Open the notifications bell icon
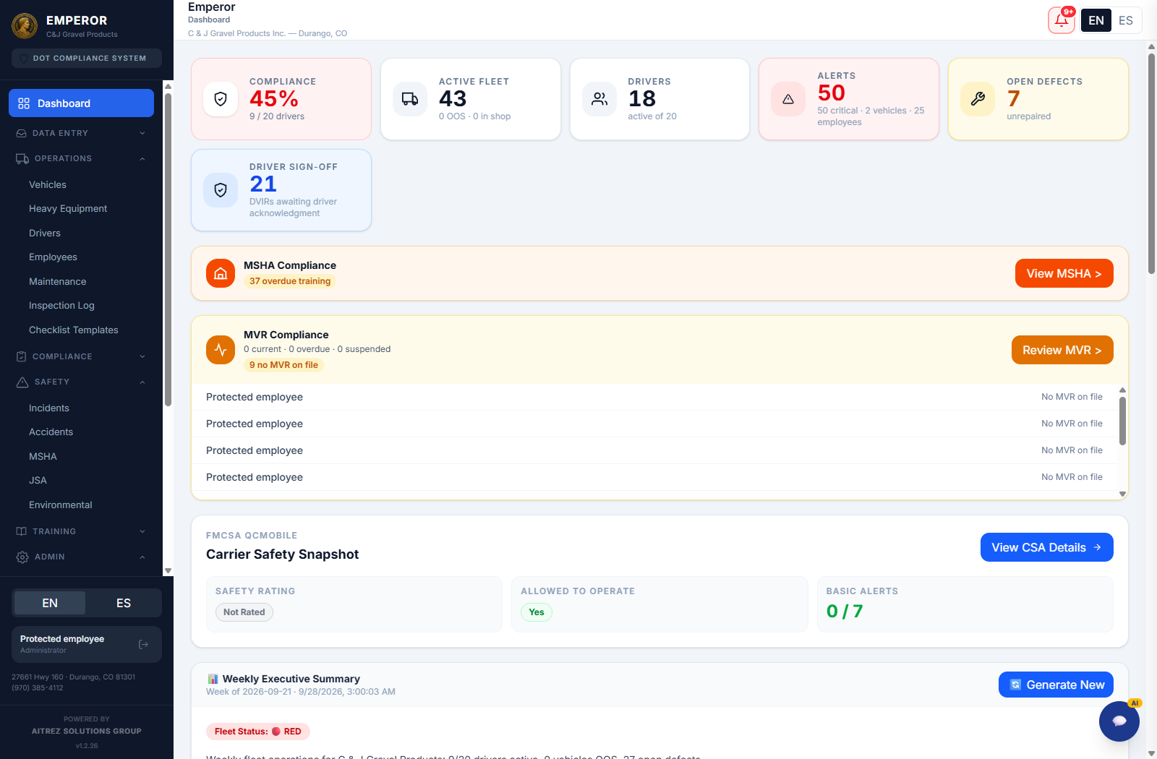Viewport: 1157px width, 759px height. (x=1062, y=20)
